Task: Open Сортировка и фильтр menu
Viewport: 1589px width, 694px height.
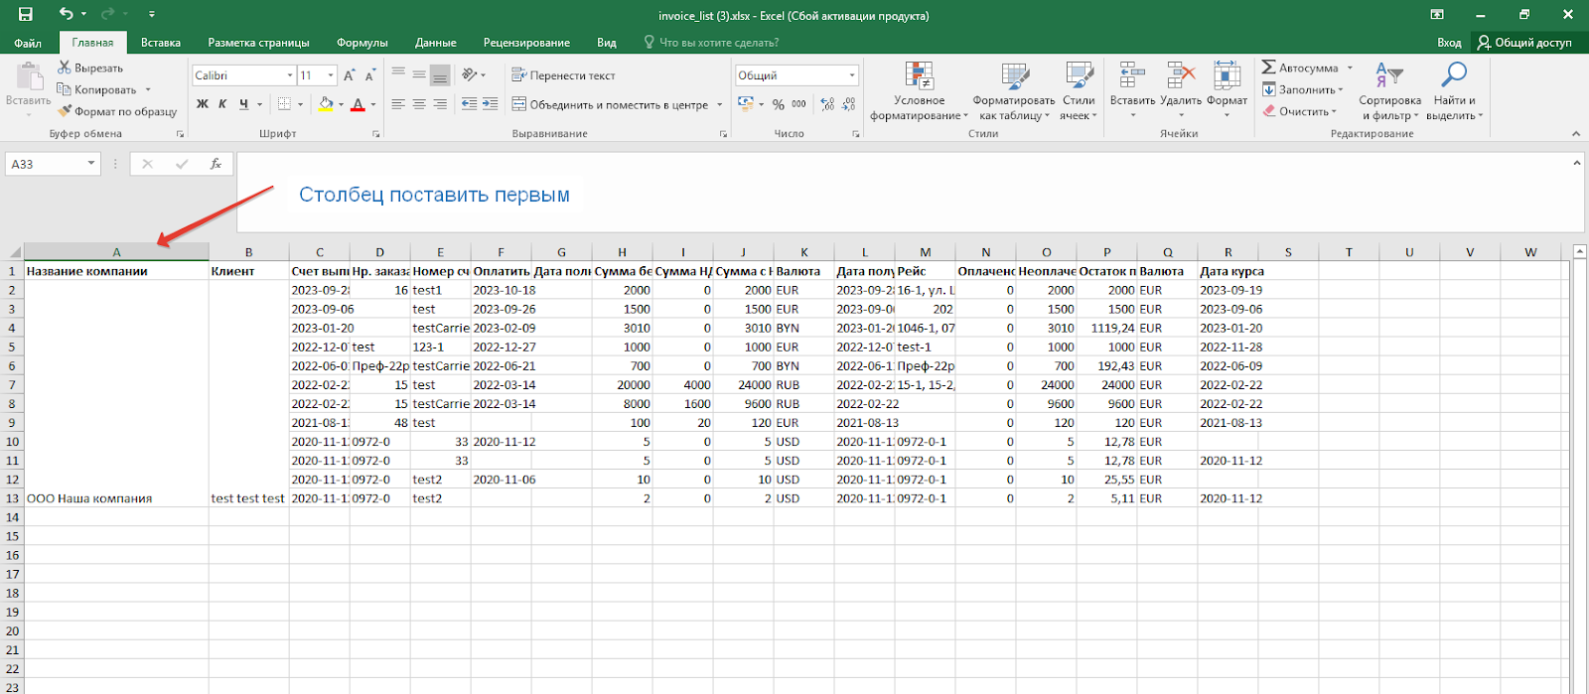Action: pos(1389,90)
